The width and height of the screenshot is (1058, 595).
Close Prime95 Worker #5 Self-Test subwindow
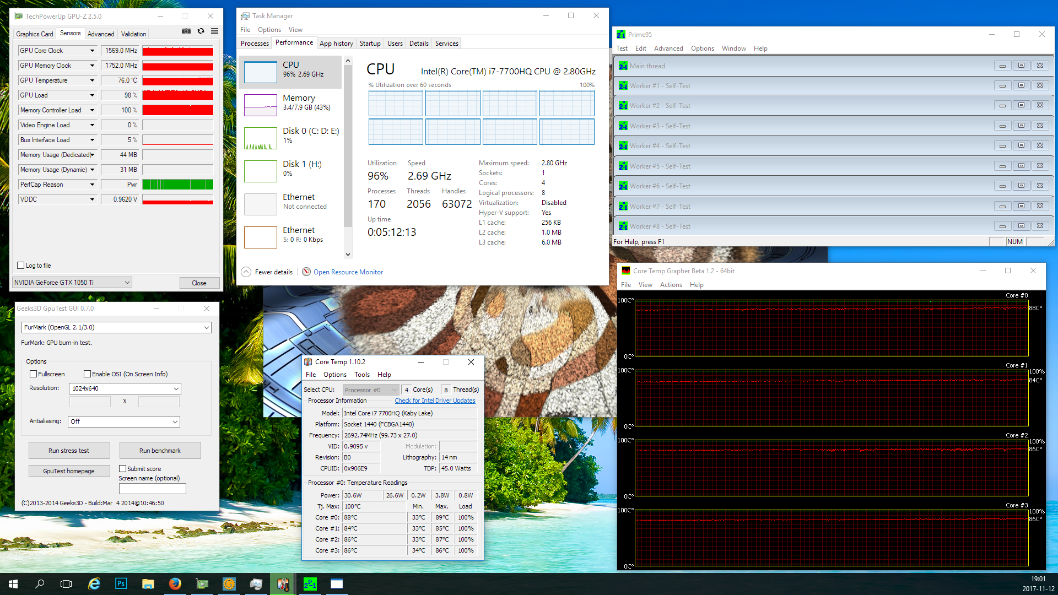click(x=1040, y=166)
